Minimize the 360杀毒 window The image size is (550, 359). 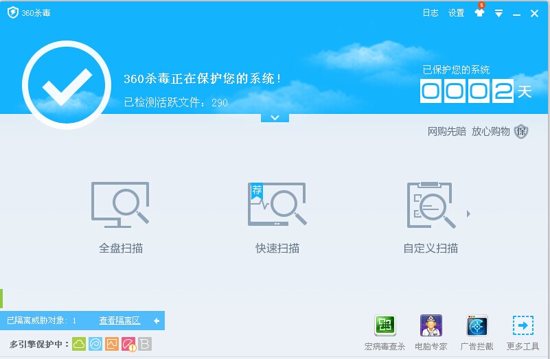pos(516,14)
